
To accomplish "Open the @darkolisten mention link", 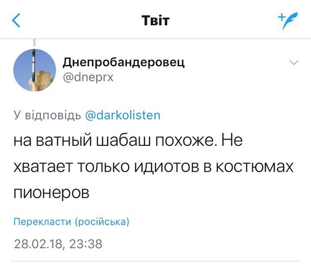I will 122,115.
